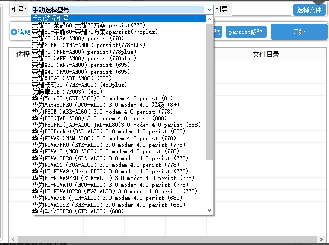
Task: Click the 选择文件 button
Action: (309, 10)
